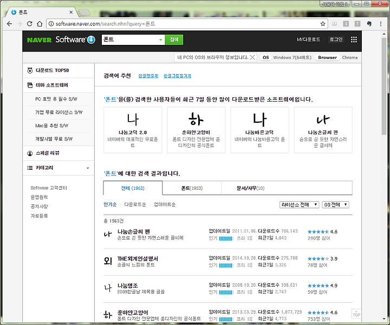Select 개발사별 무료 S/W
Image resolution: width=390 pixels, height=325 pixels.
point(54,139)
